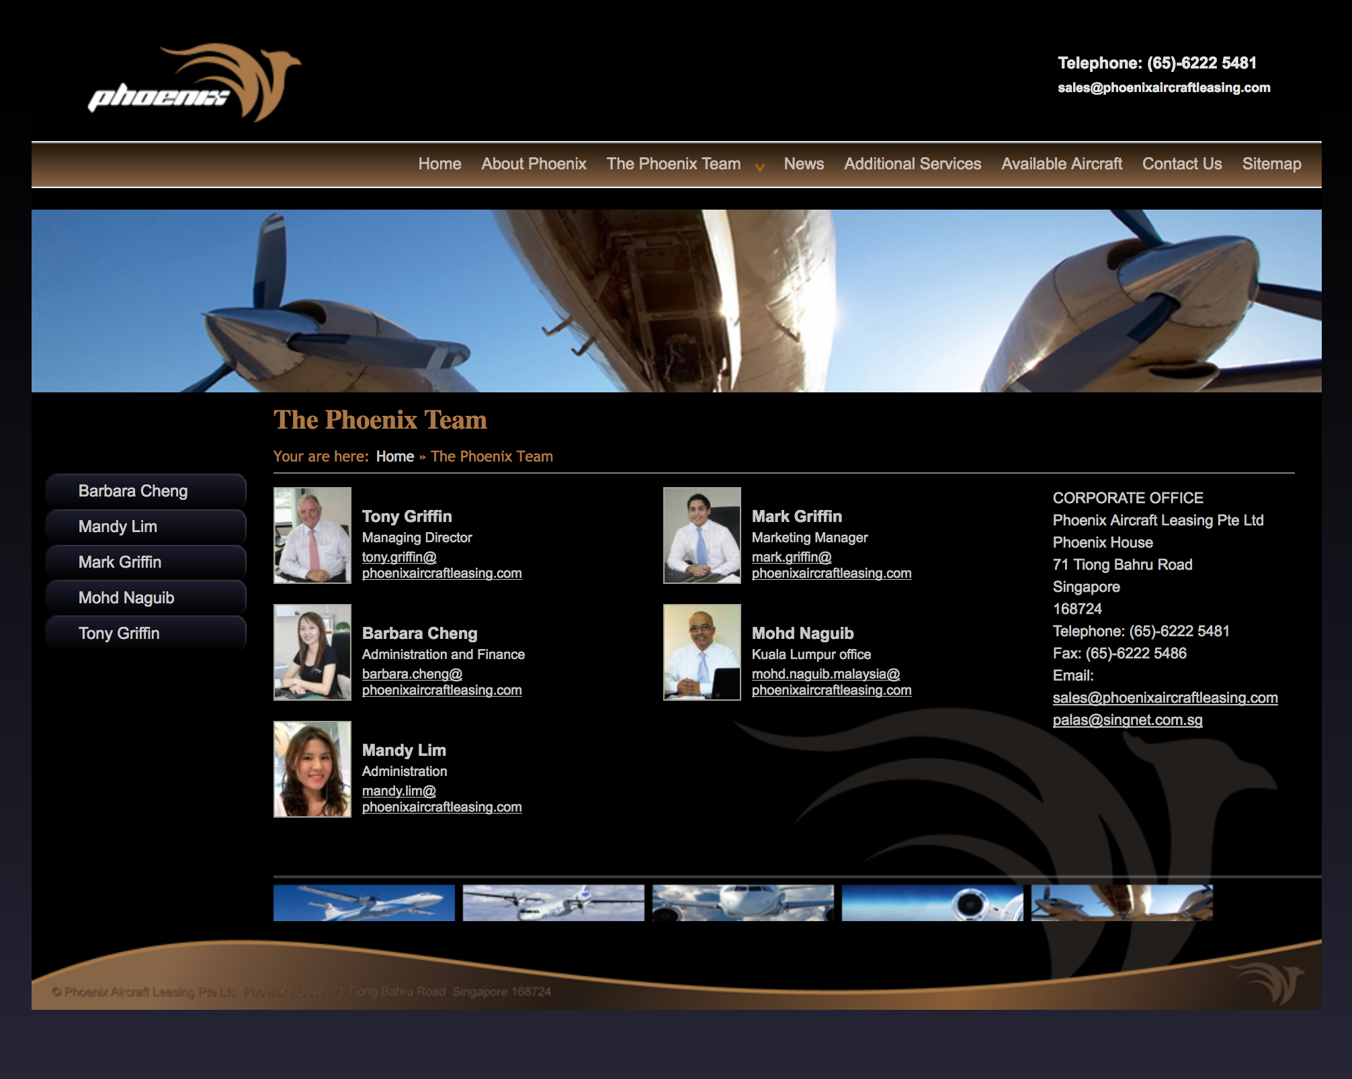
Task: Go to the Available Aircraft page
Action: [1061, 164]
